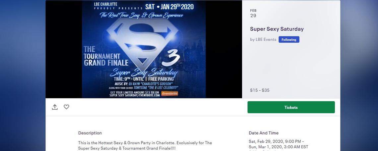Screen dimensions: 378x151
Task: Click the green Tickets button
Action: click(x=291, y=107)
